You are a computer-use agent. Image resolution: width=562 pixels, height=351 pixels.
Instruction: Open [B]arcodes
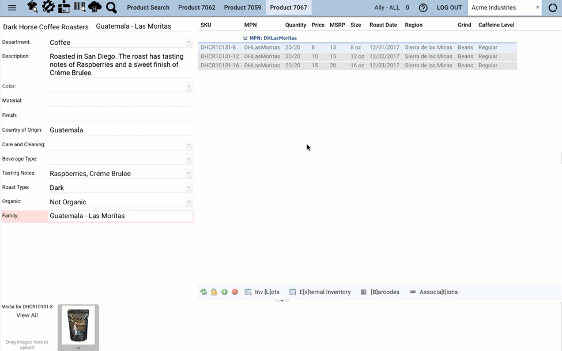[x=385, y=292]
